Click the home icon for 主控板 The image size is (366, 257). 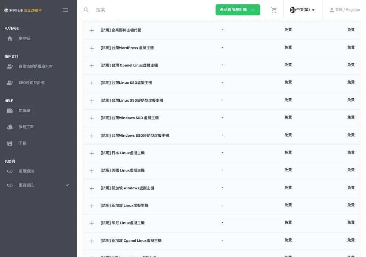pyautogui.click(x=10, y=38)
